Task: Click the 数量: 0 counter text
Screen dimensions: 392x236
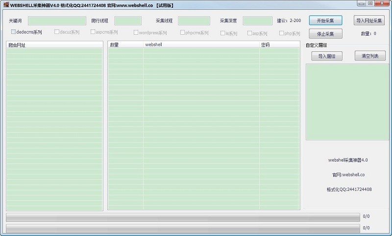Action: pos(368,33)
